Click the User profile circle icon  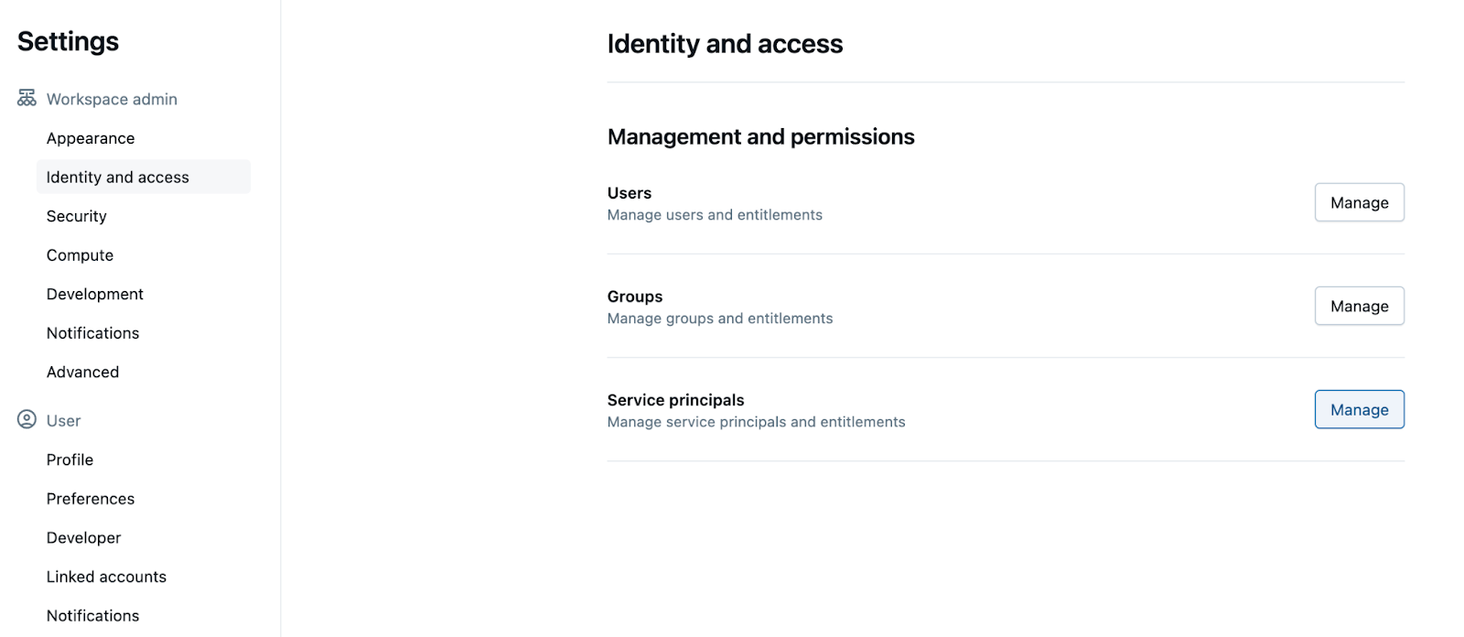pyautogui.click(x=27, y=420)
